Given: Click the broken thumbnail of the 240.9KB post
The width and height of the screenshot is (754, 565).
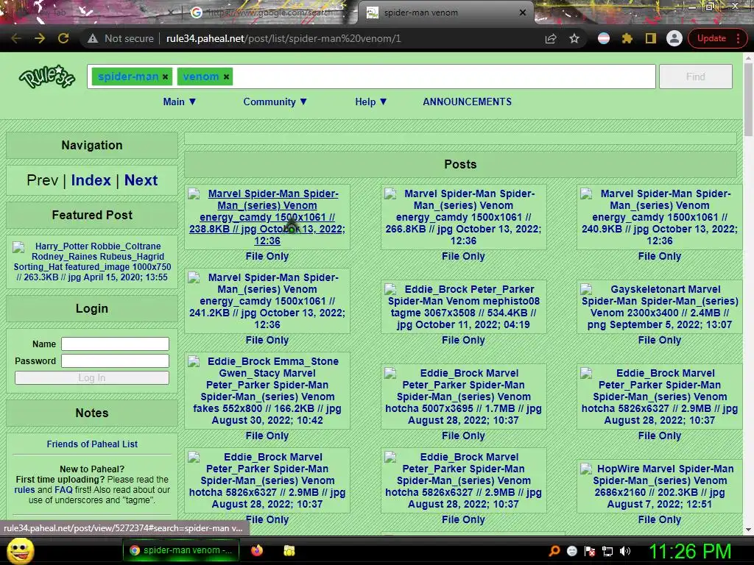Looking at the screenshot, I should (x=586, y=194).
